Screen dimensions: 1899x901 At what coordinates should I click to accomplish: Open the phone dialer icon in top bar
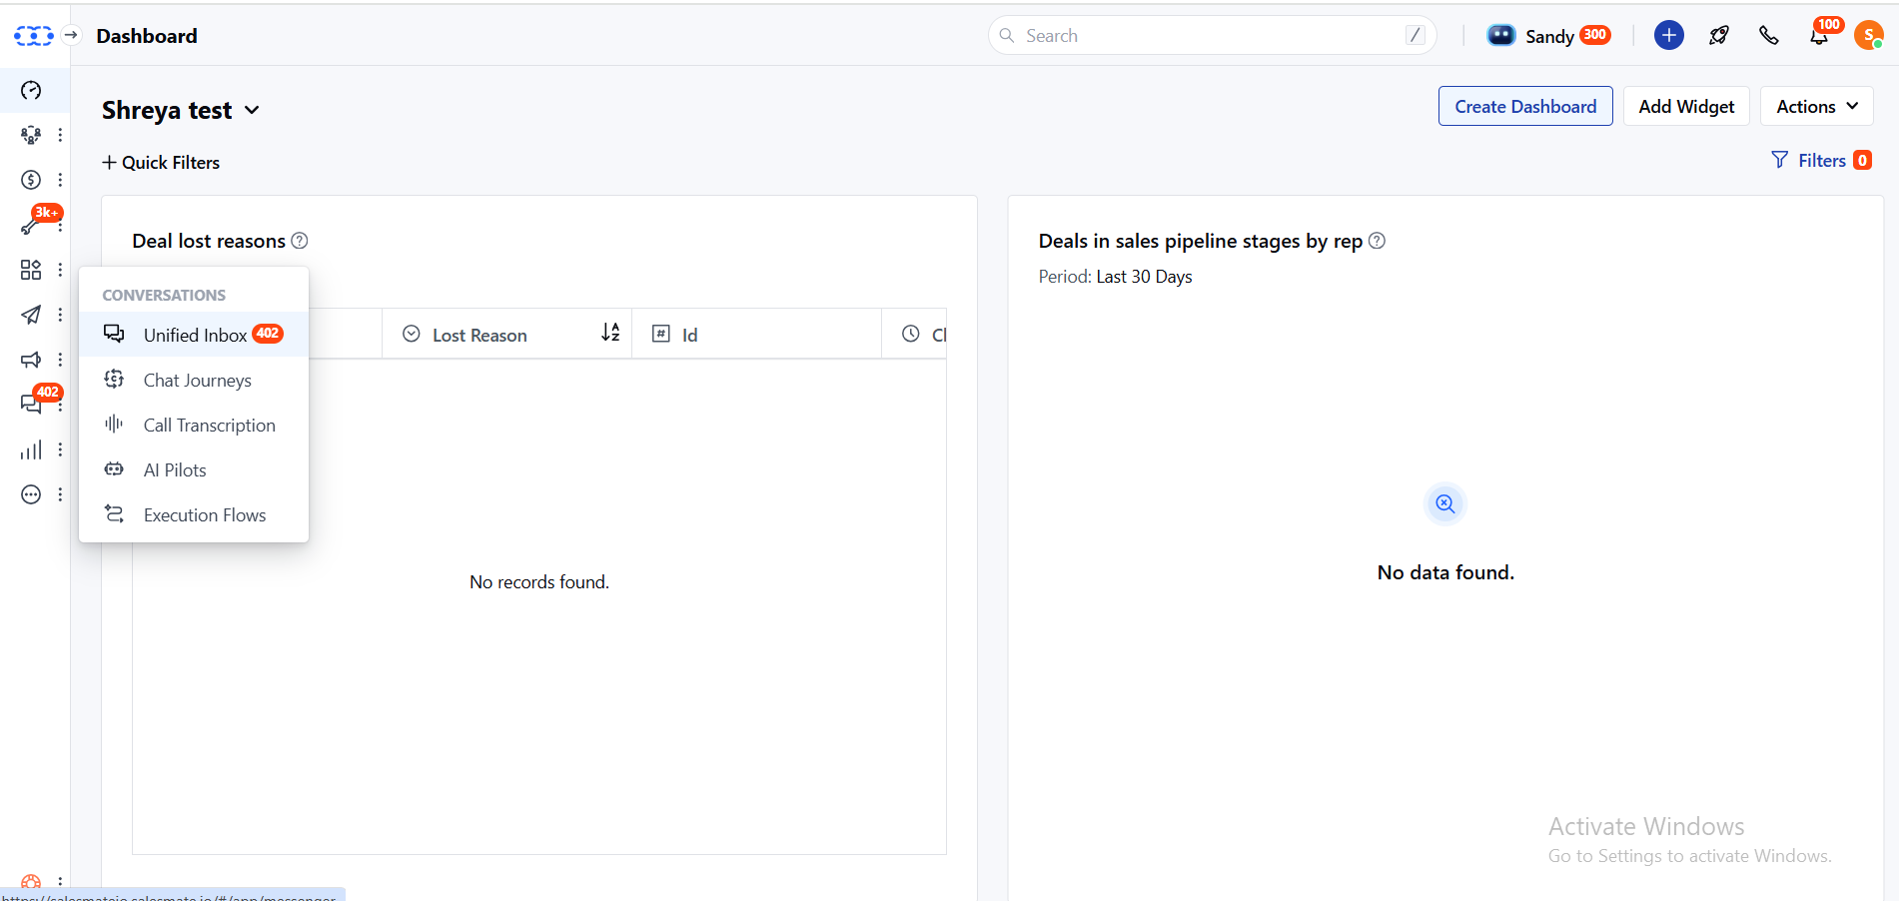click(1769, 35)
